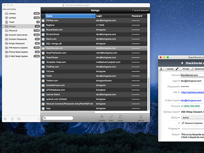Sort by the Password column header
Screen dimensions: 204x153
(x=139, y=16)
